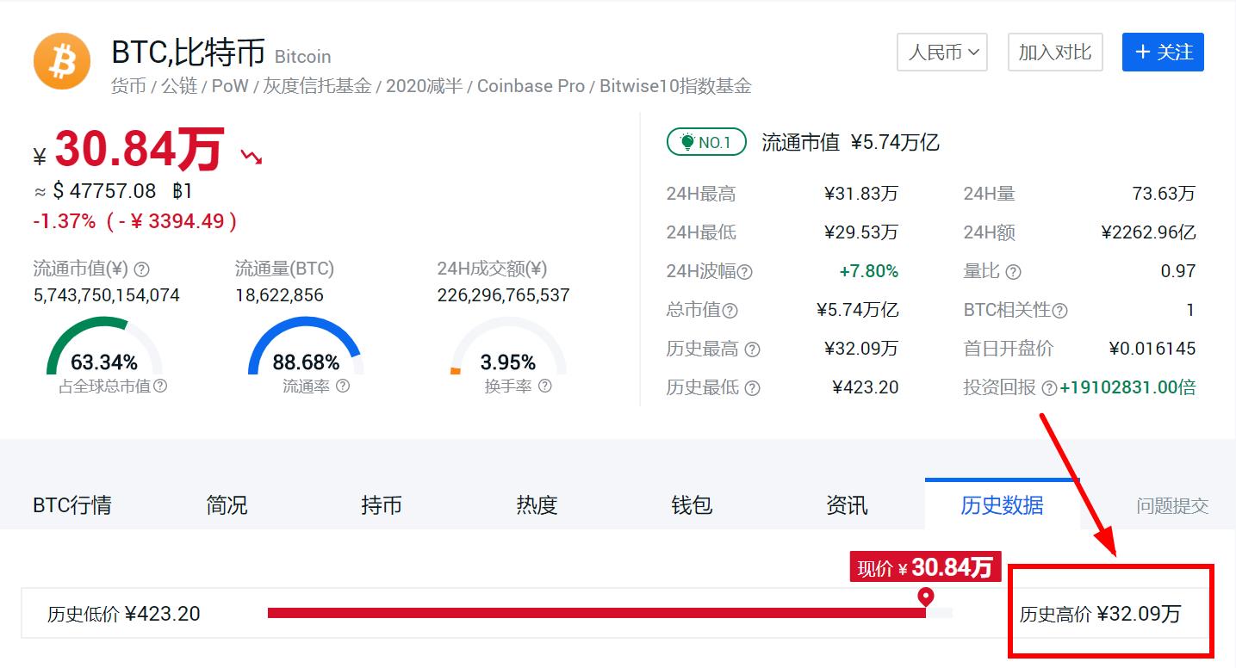Click help icon next to 量比
This screenshot has width=1236, height=668.
pyautogui.click(x=1014, y=272)
